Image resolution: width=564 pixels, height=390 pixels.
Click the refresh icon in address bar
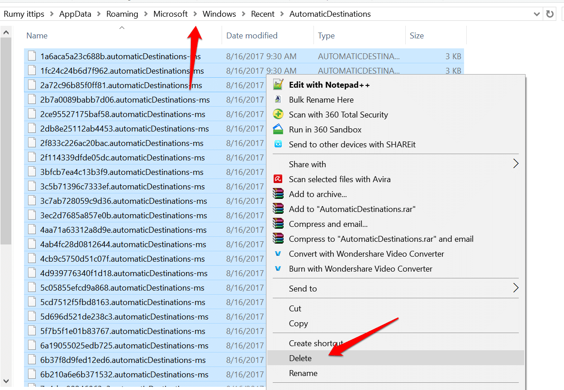pyautogui.click(x=550, y=14)
